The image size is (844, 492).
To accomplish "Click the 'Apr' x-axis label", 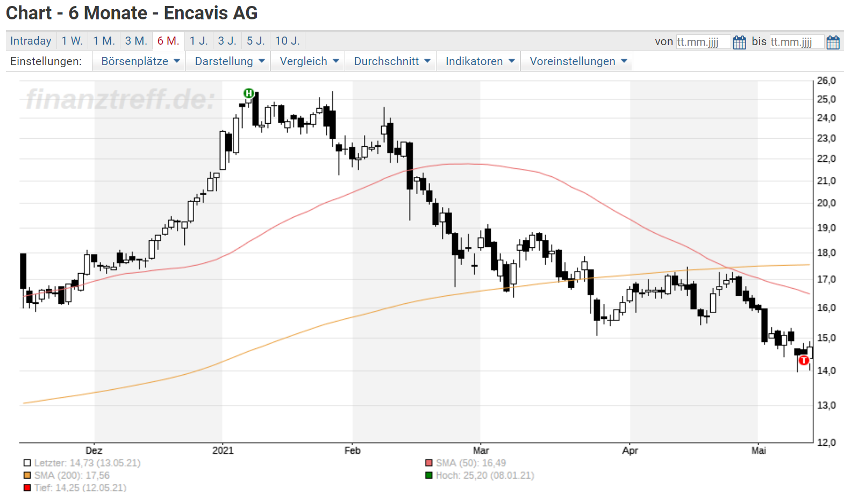I will point(630,451).
